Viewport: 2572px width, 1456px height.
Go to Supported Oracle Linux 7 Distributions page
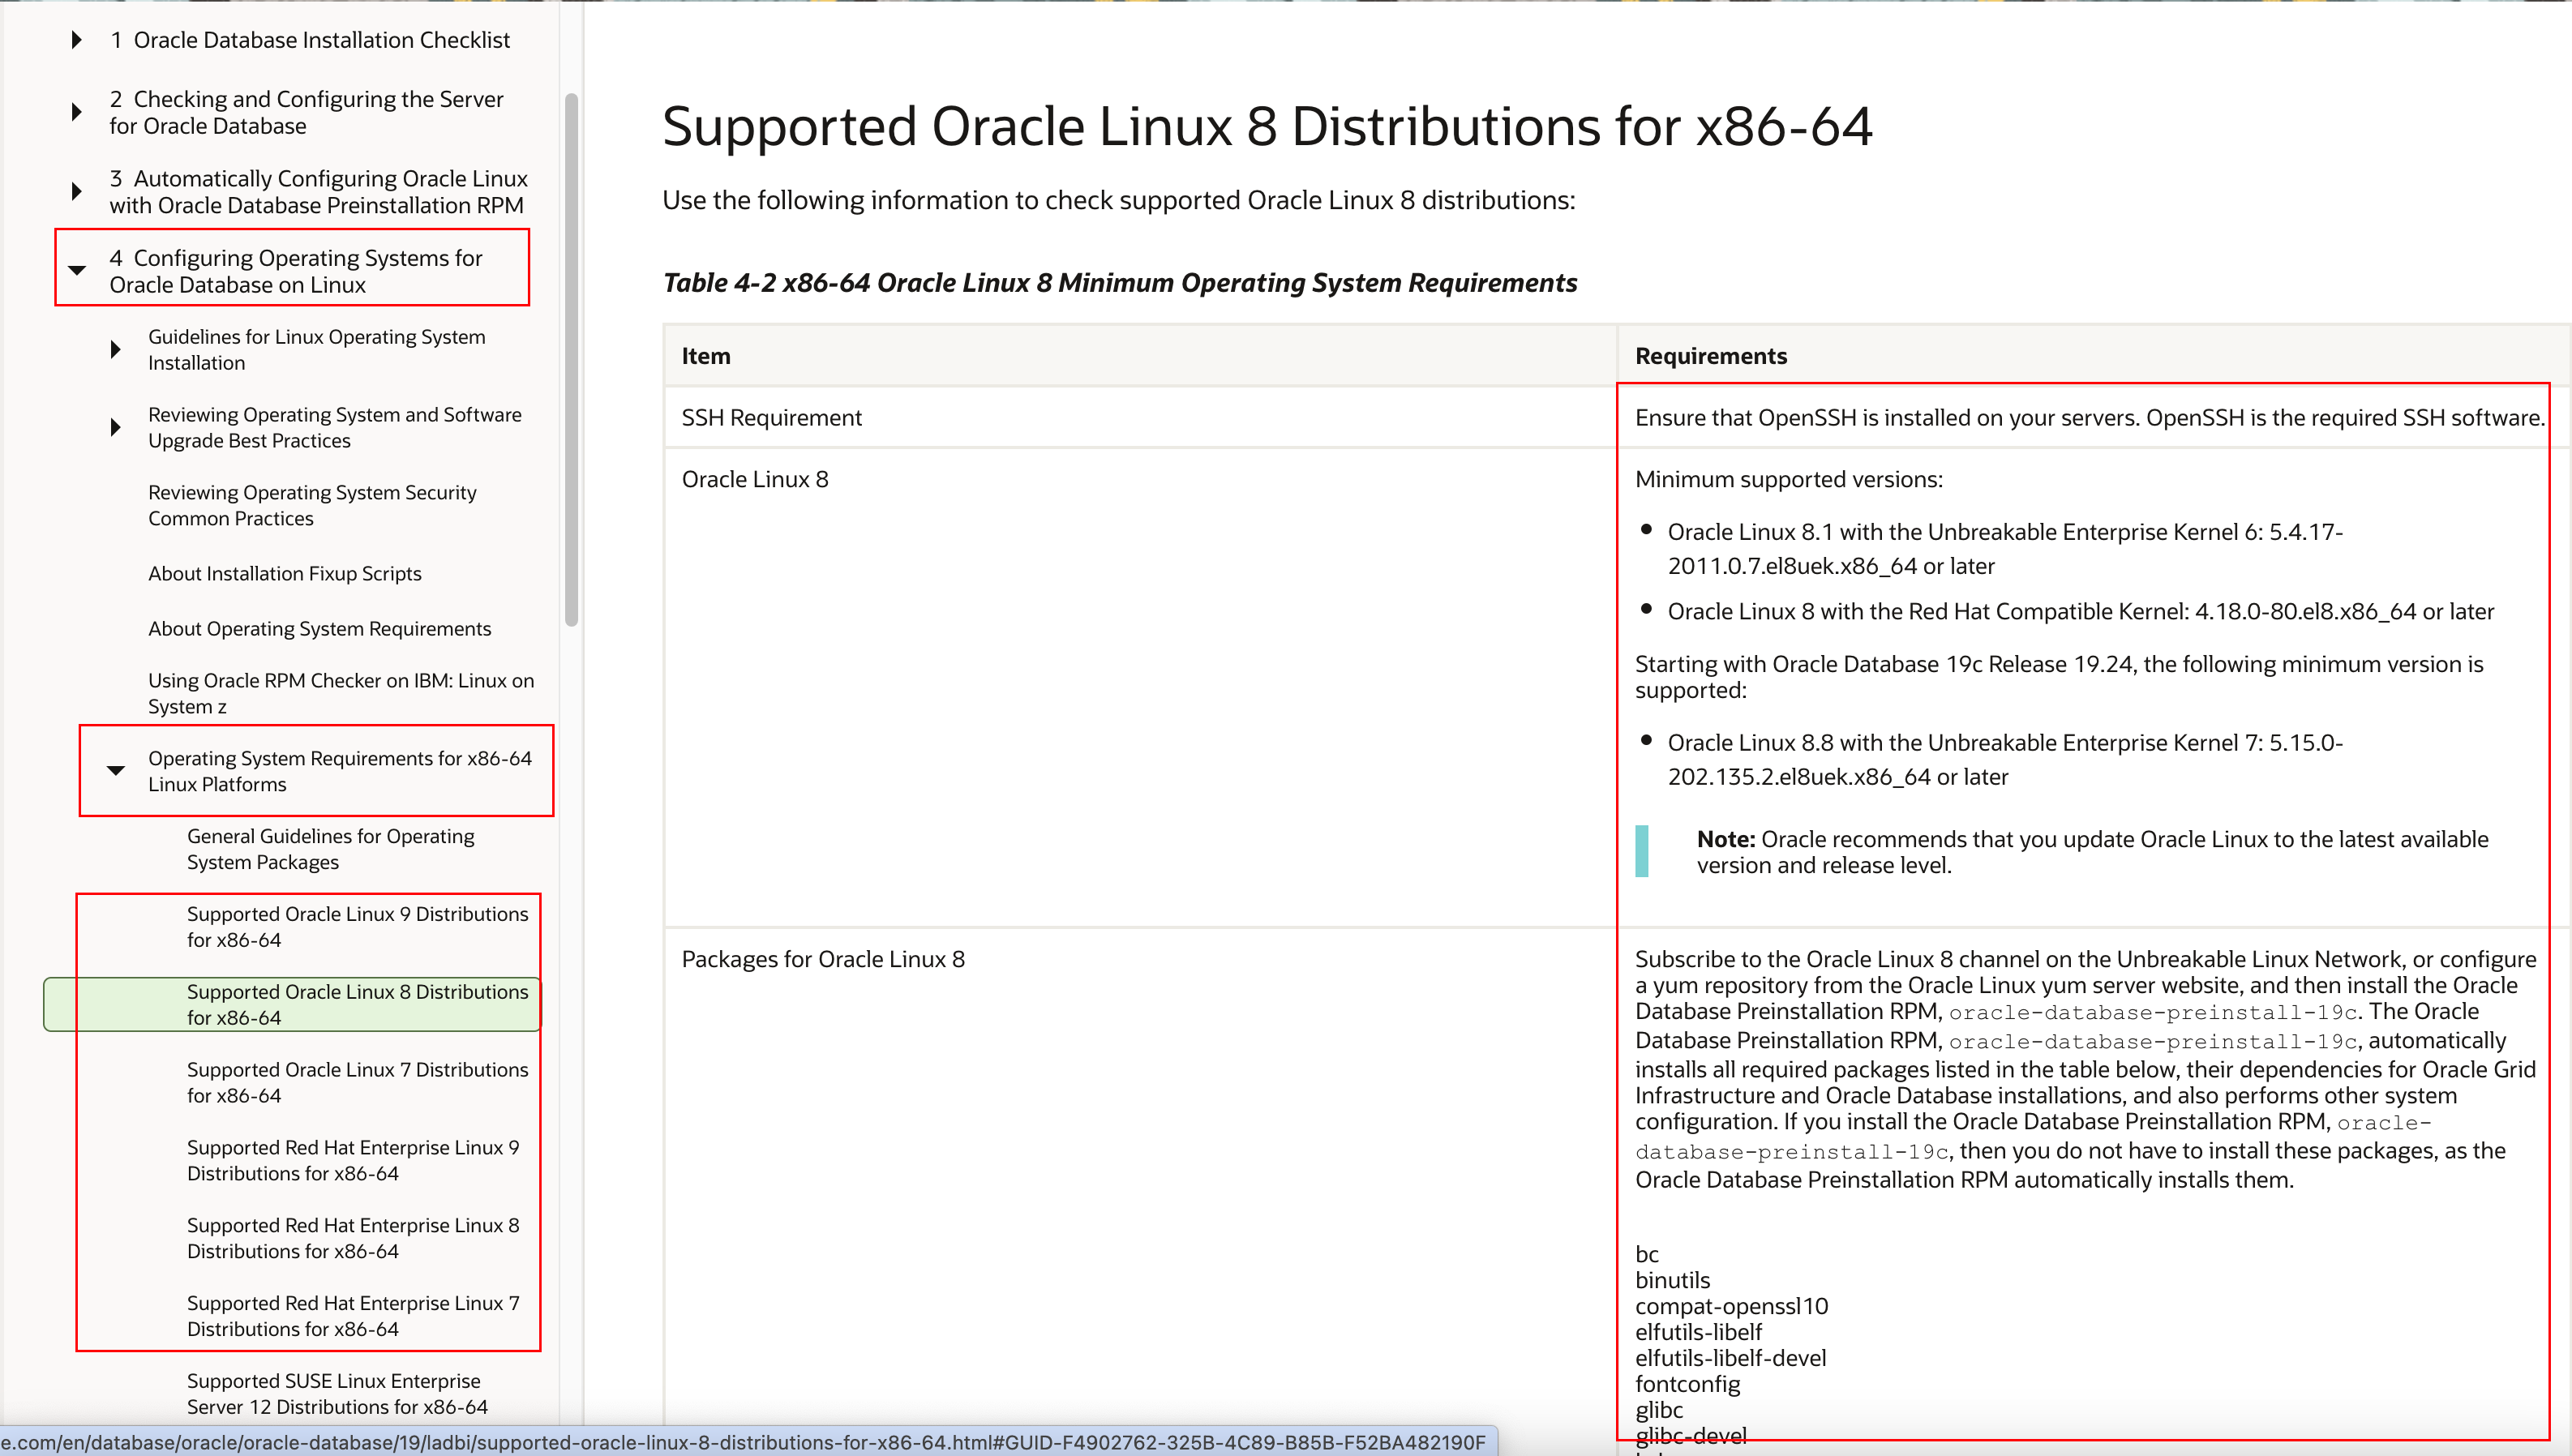357,1082
